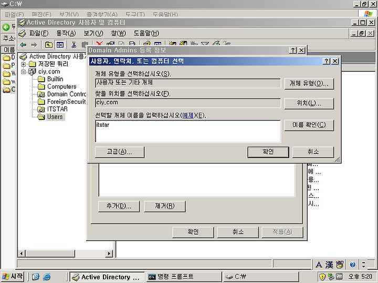The height and width of the screenshot is (283, 378).
Task: Click the network connection tray icon
Action: coord(331,277)
